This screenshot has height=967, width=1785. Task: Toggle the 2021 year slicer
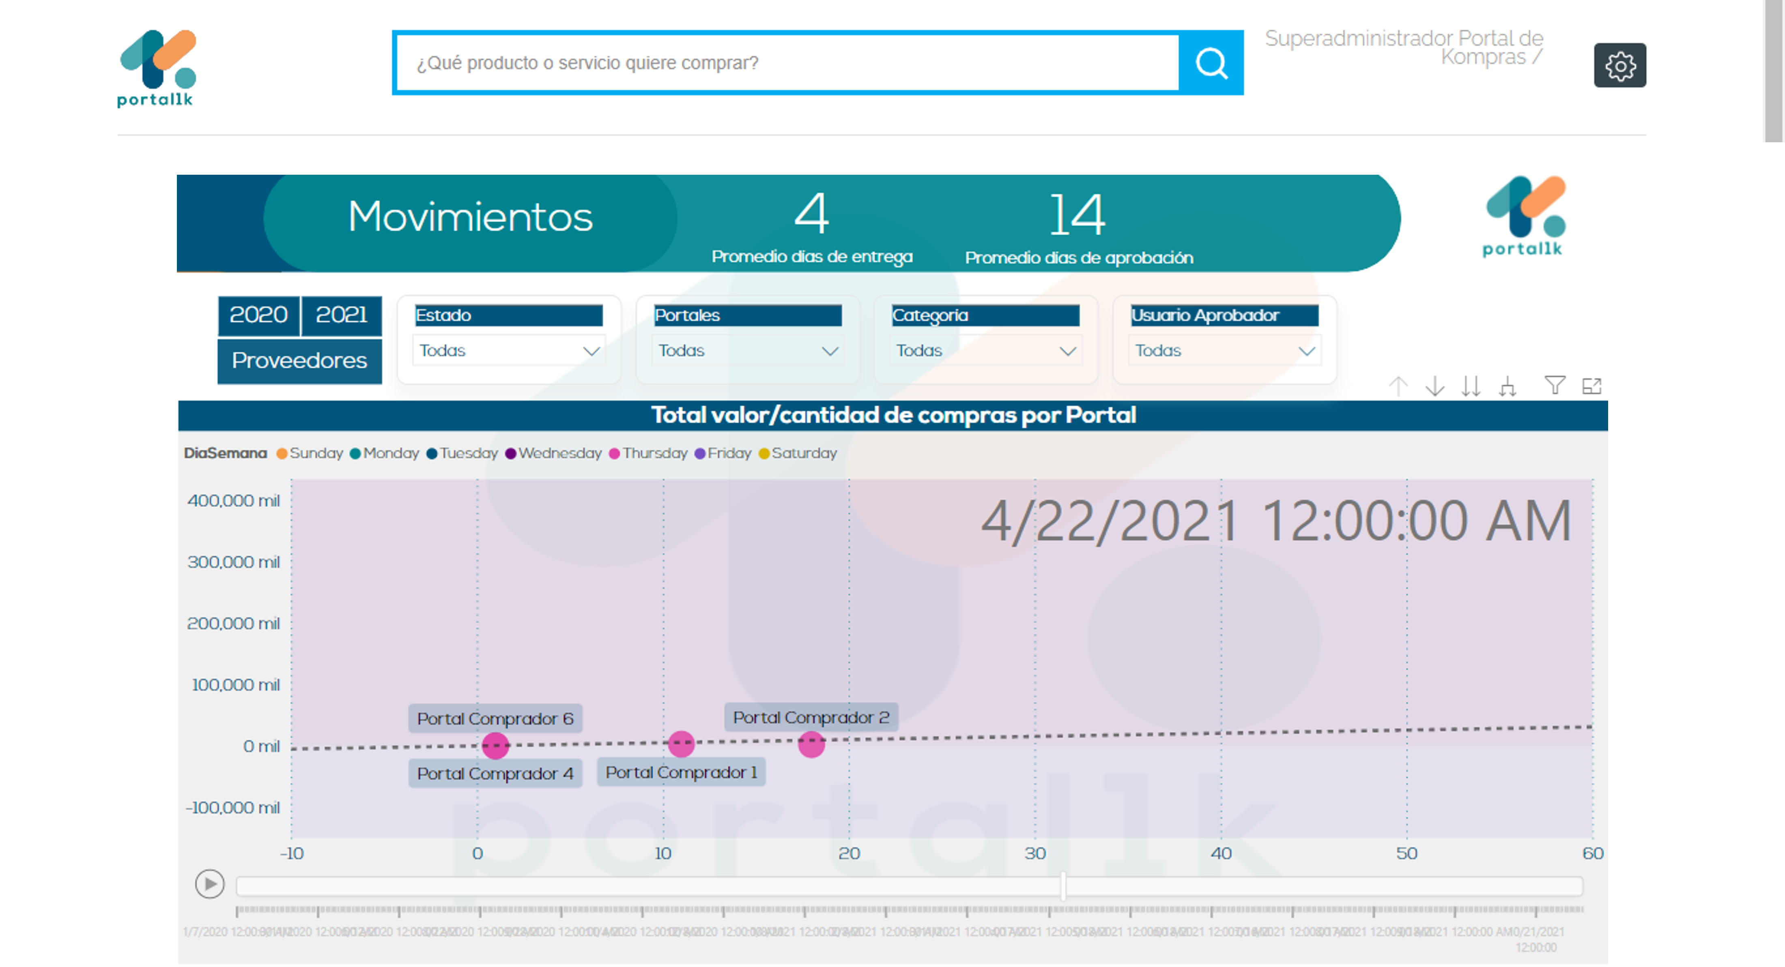coord(342,315)
